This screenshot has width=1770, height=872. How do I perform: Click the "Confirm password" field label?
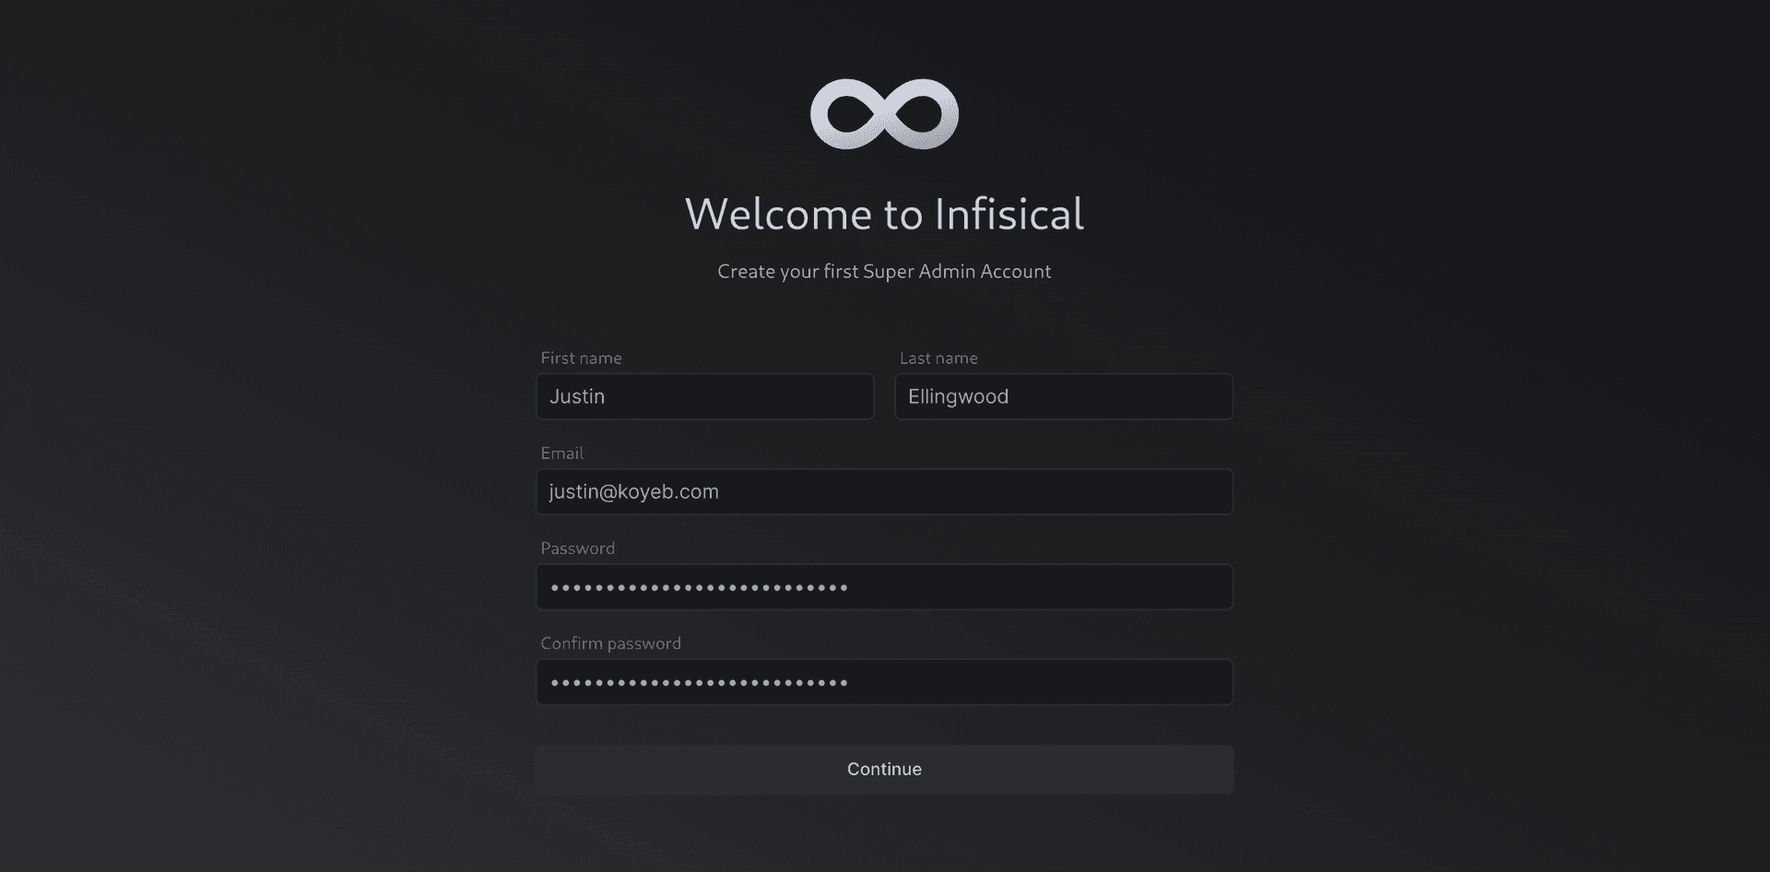tap(610, 642)
